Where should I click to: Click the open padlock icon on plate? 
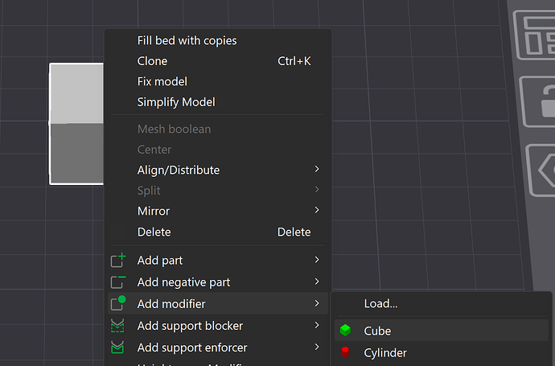[x=539, y=101]
